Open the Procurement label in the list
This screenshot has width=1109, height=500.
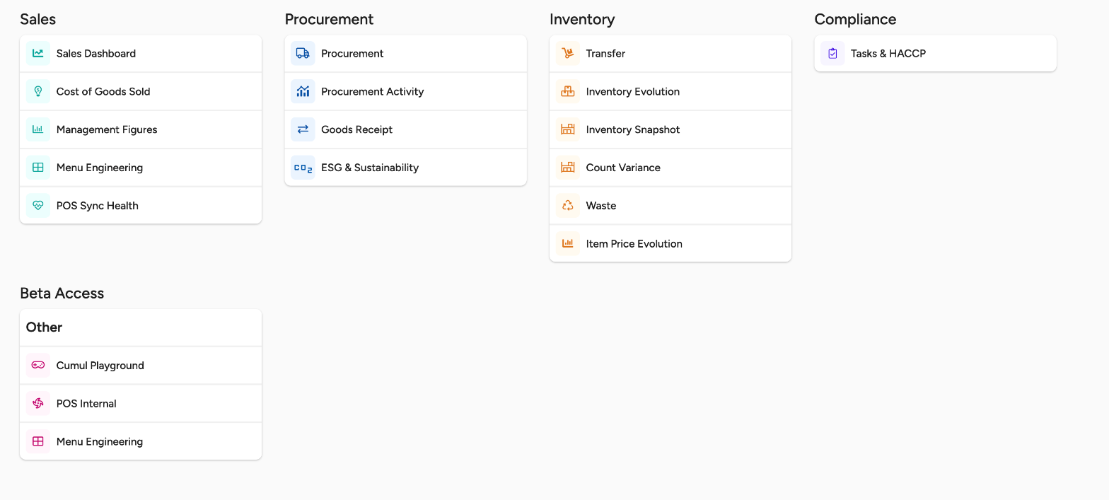(352, 54)
